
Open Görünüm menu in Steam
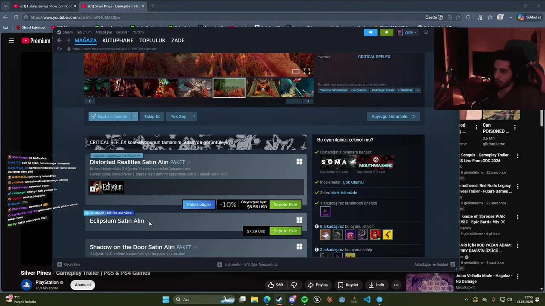click(84, 32)
